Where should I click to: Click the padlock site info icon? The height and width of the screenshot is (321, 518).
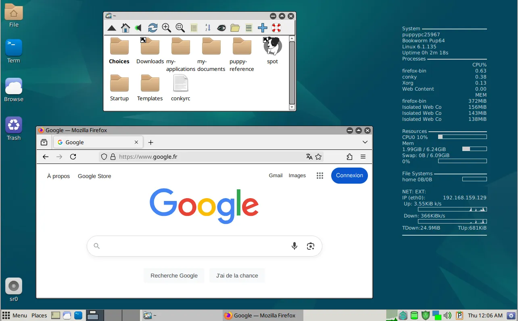(x=113, y=157)
